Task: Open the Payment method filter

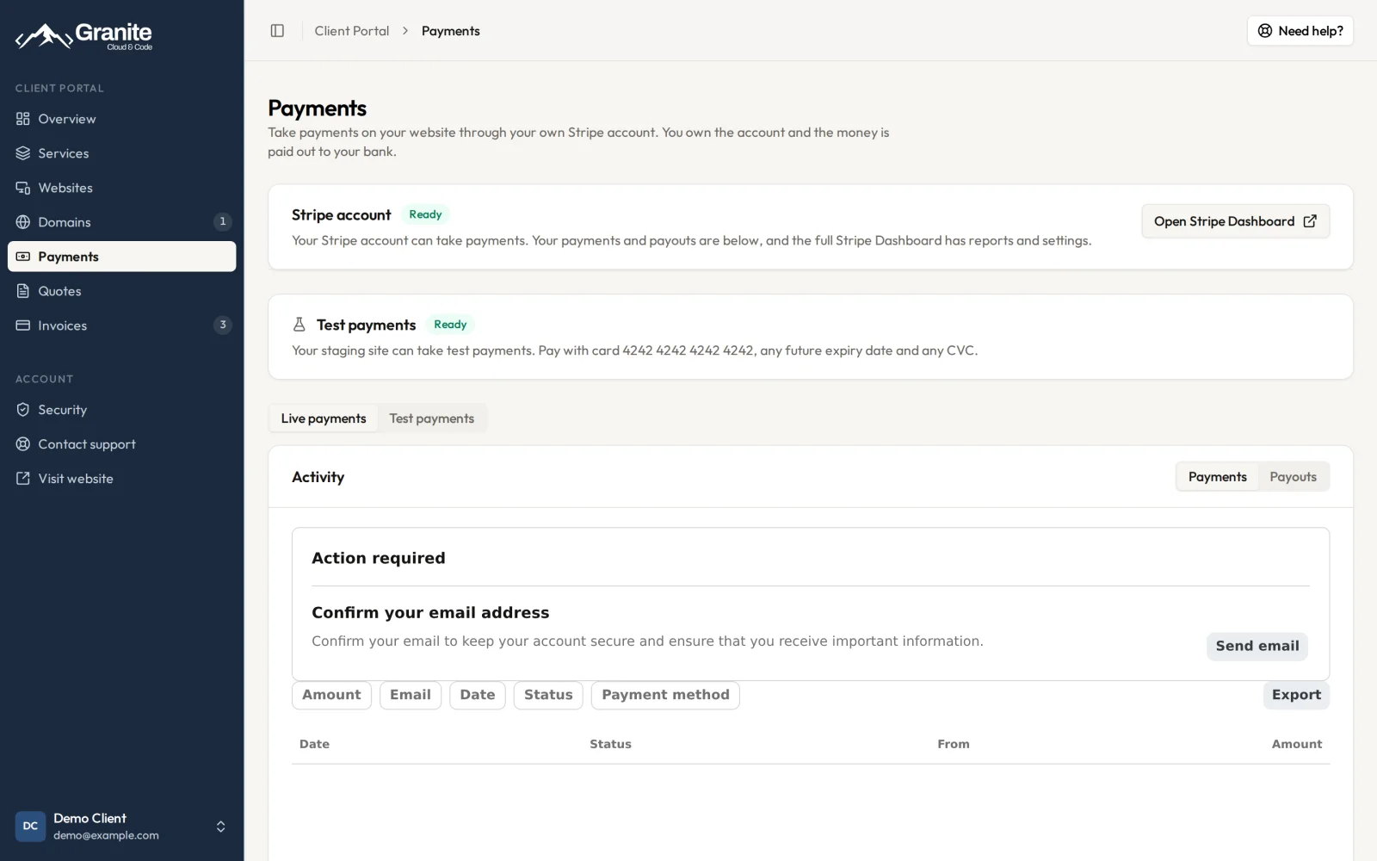Action: 665,695
